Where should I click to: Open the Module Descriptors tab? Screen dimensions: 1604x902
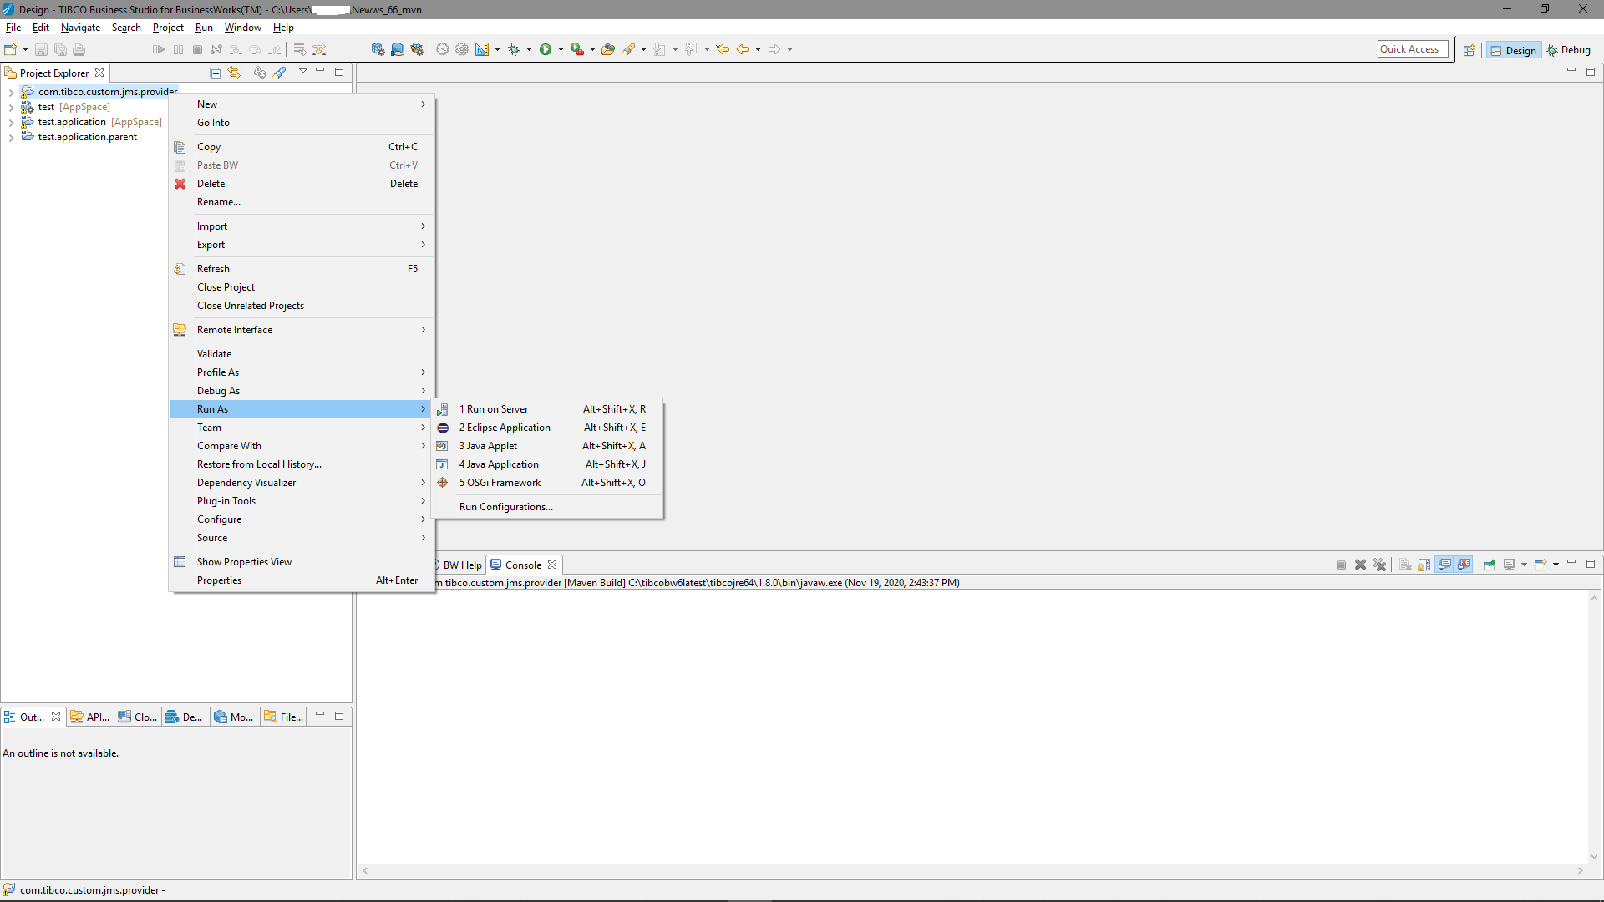click(234, 717)
